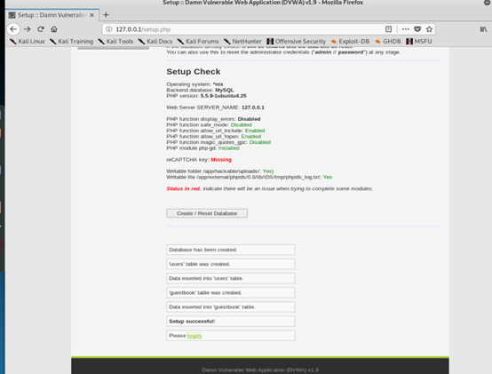
Task: Click Backend database MySQL text
Action: [200, 90]
